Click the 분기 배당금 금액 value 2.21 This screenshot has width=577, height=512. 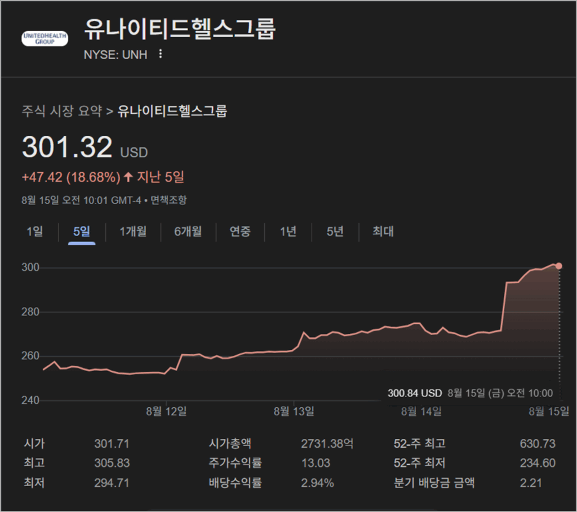click(x=531, y=483)
